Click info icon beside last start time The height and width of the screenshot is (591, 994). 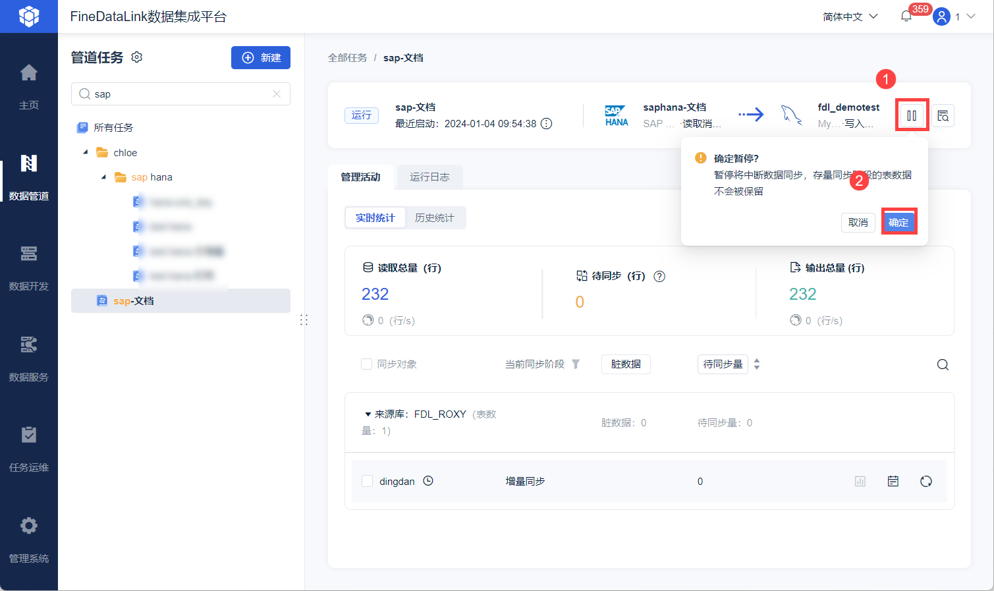546,124
